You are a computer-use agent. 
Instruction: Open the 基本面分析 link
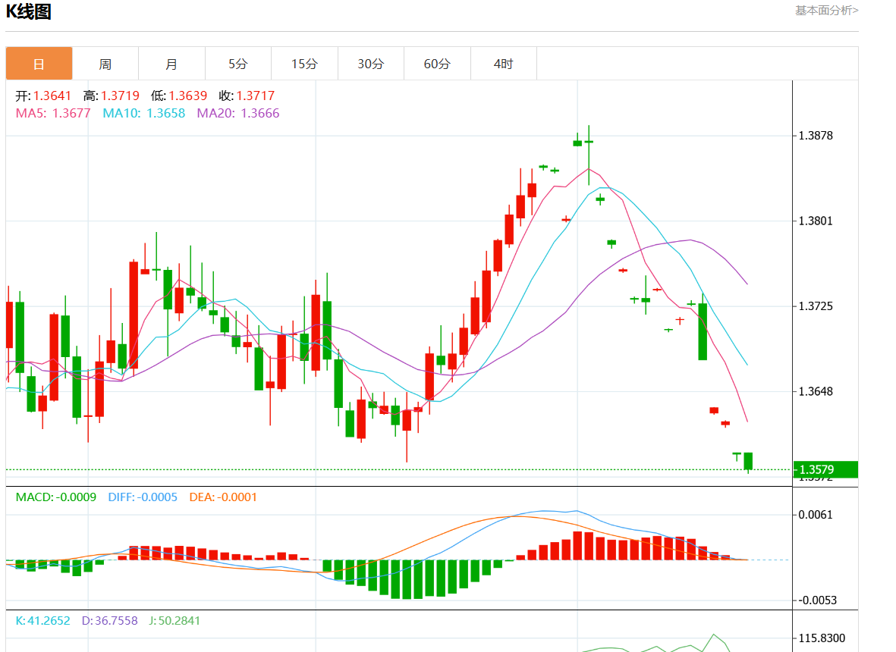click(x=826, y=11)
